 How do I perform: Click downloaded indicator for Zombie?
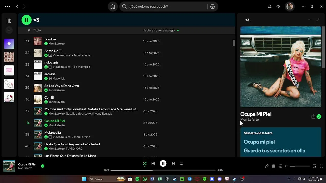(x=46, y=44)
